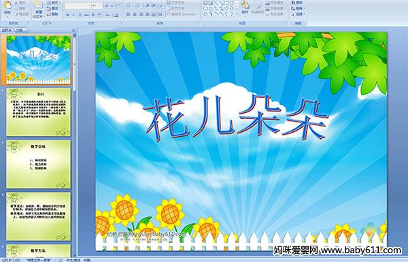
Task: Select slide 2 thumbnail with paragraph text
Action: [38, 112]
